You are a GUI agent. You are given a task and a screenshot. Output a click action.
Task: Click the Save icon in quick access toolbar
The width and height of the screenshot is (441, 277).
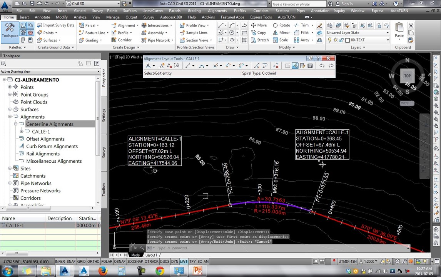32,4
